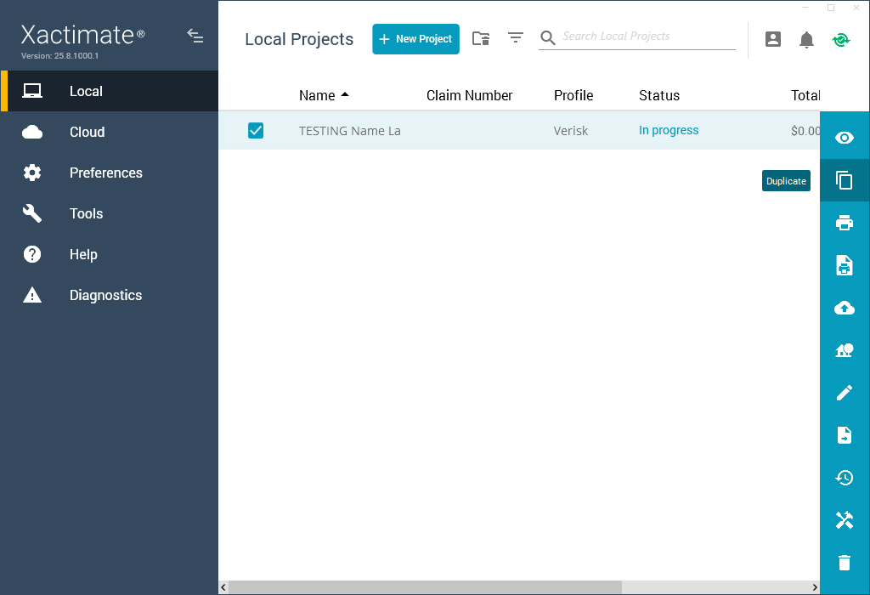
Task: Click the Duplicate project icon
Action: point(845,180)
